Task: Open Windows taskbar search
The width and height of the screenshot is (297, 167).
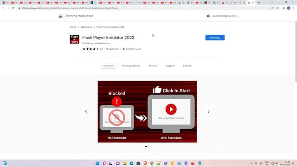Action: (104, 163)
